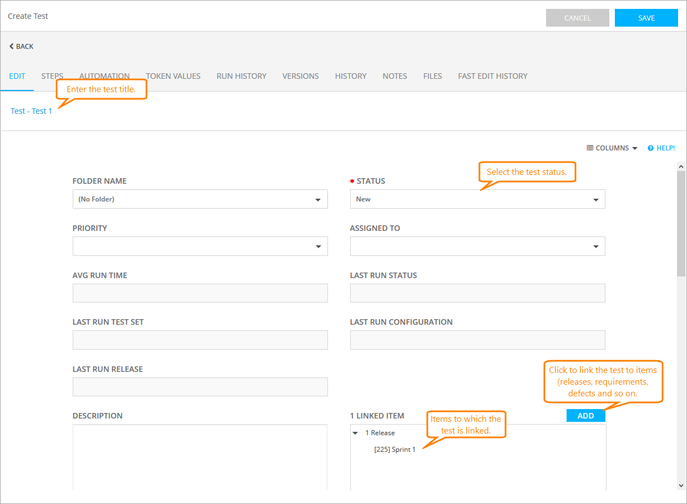Click the Back arrow link
The image size is (687, 504).
21,47
